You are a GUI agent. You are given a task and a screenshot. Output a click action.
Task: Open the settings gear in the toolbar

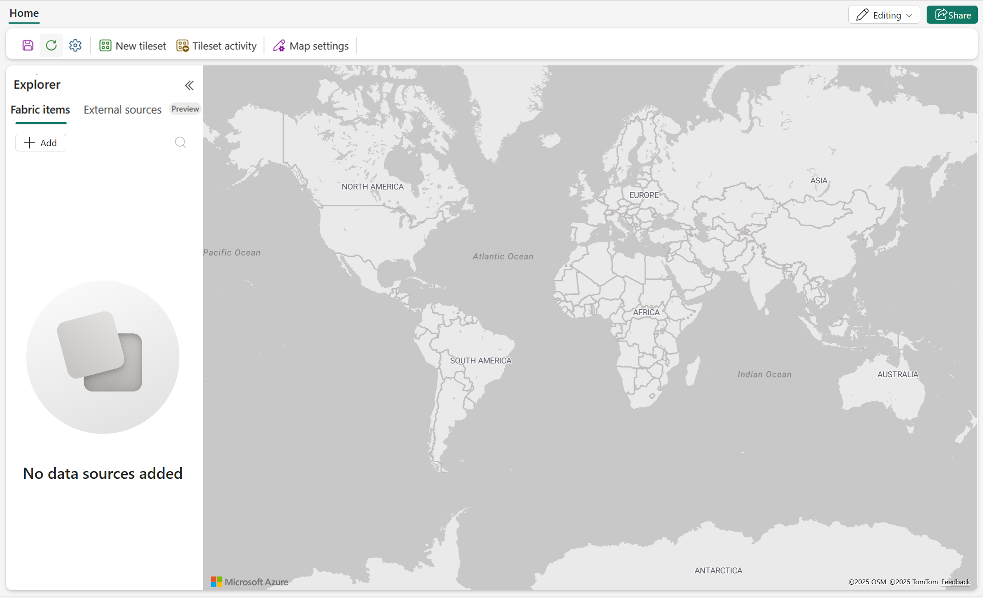tap(75, 45)
